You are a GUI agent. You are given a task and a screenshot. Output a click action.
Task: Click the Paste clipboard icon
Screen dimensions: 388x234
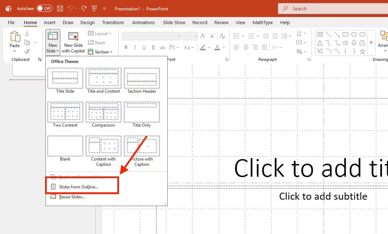(15, 36)
